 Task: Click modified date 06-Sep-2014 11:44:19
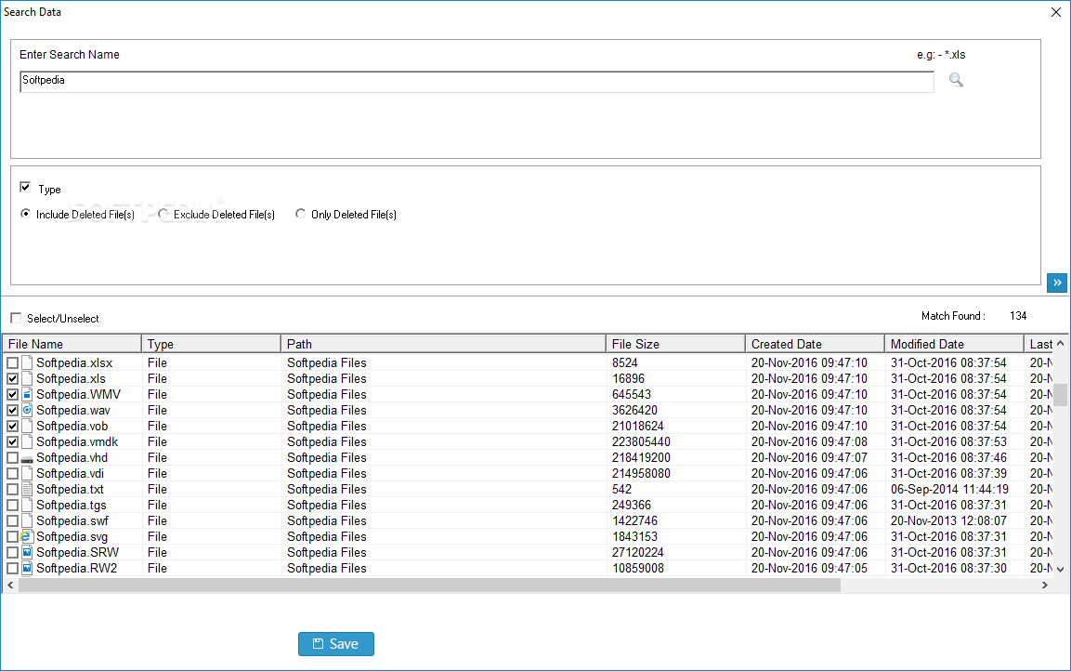pos(949,489)
